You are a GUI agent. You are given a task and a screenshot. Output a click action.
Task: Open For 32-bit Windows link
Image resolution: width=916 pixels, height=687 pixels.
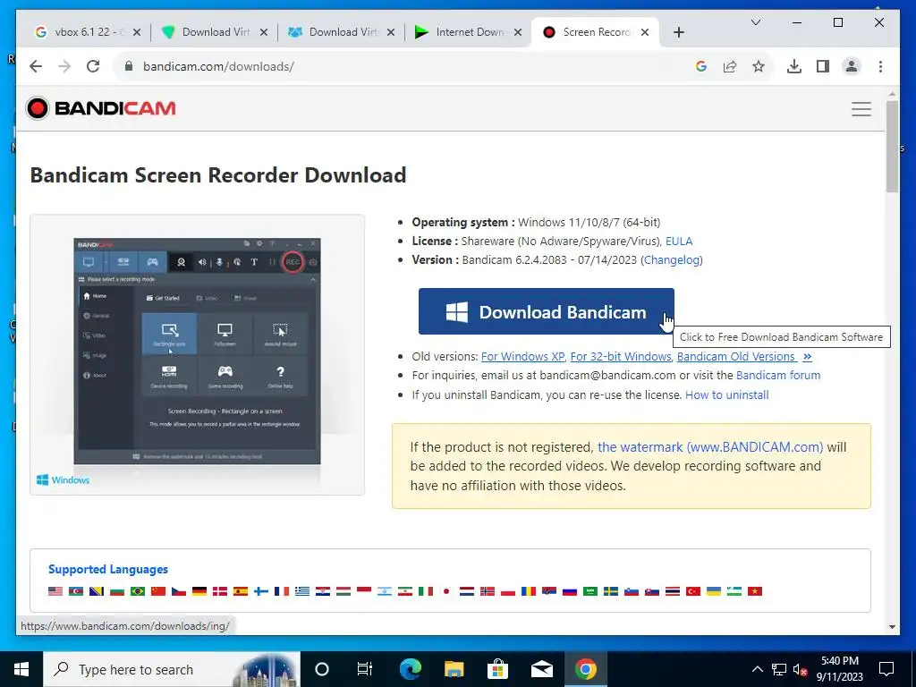coord(621,356)
